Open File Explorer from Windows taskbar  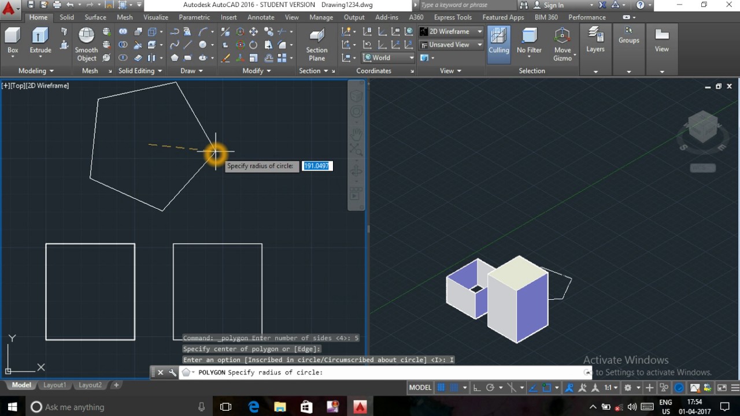pyautogui.click(x=280, y=407)
